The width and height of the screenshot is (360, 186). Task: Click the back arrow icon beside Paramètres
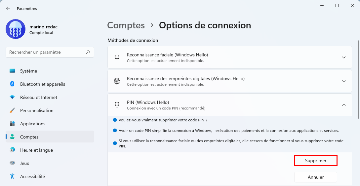click(8, 9)
